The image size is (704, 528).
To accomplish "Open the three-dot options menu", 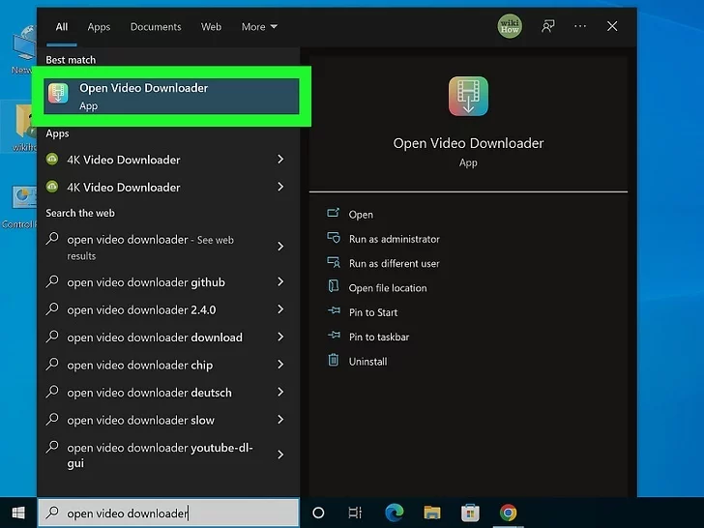I will pyautogui.click(x=580, y=26).
